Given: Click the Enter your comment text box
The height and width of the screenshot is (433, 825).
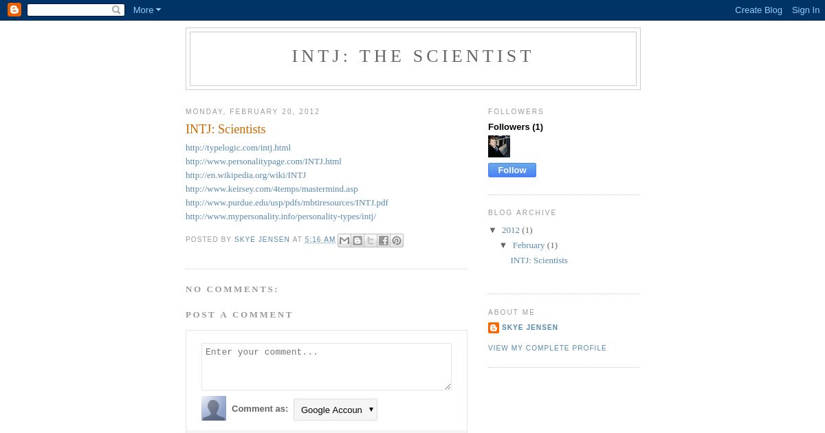Looking at the screenshot, I should point(327,367).
